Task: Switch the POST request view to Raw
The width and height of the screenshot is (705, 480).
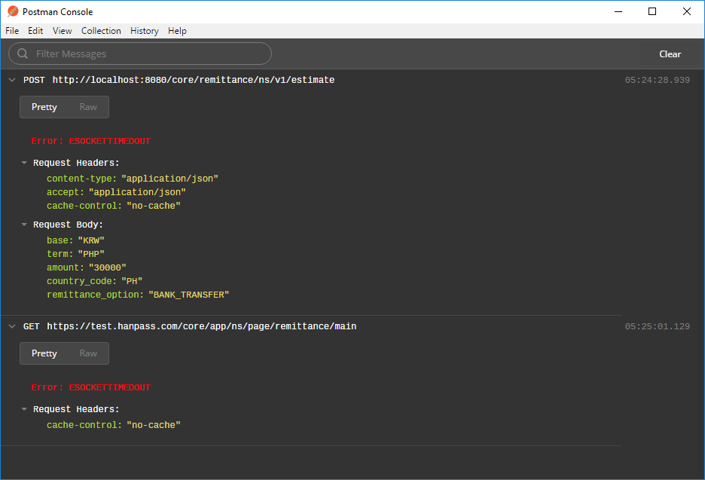Action: click(x=88, y=107)
